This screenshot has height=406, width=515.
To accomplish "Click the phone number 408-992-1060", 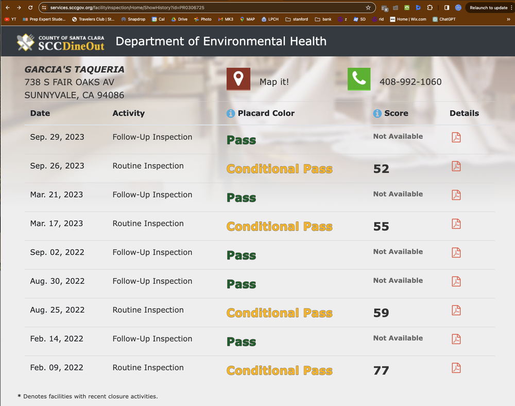I will tap(410, 82).
